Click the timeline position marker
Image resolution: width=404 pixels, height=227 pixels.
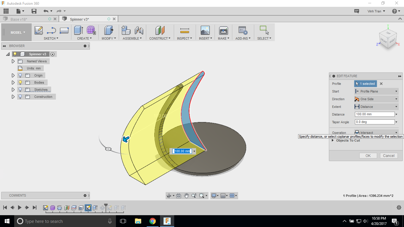106,206
